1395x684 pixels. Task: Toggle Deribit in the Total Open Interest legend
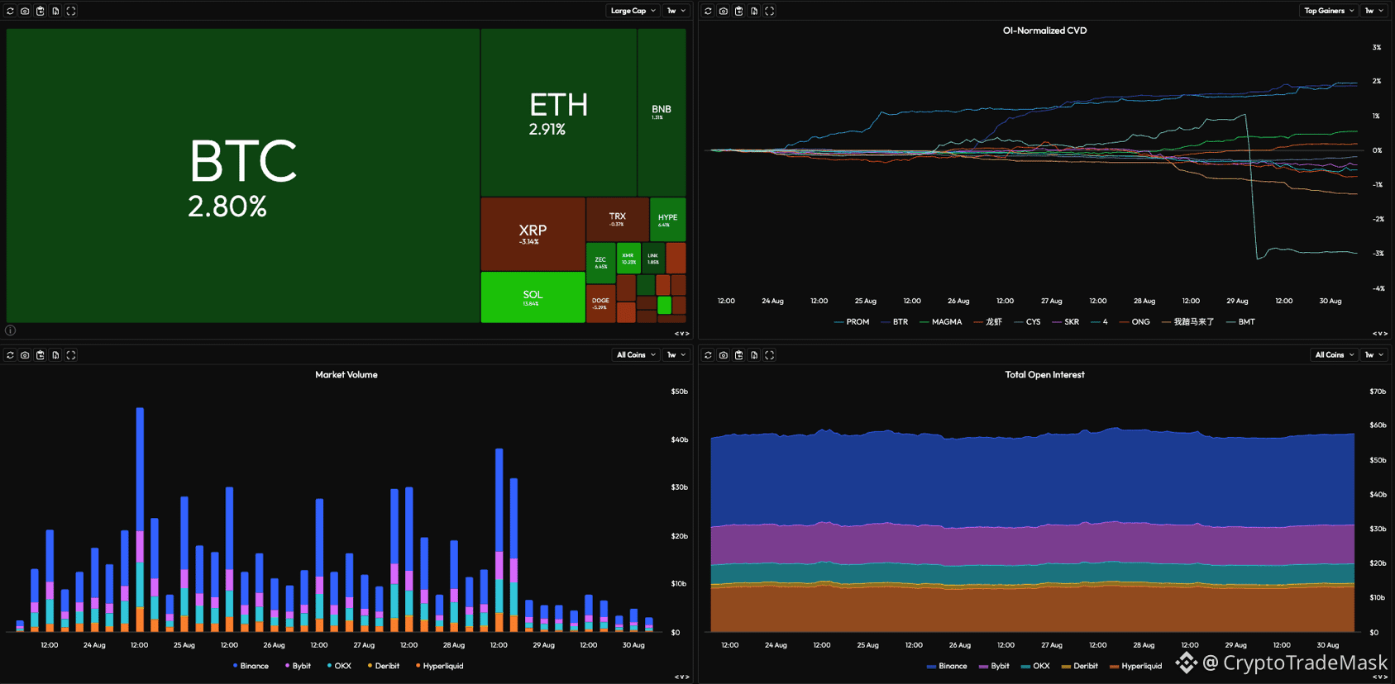coord(1080,666)
